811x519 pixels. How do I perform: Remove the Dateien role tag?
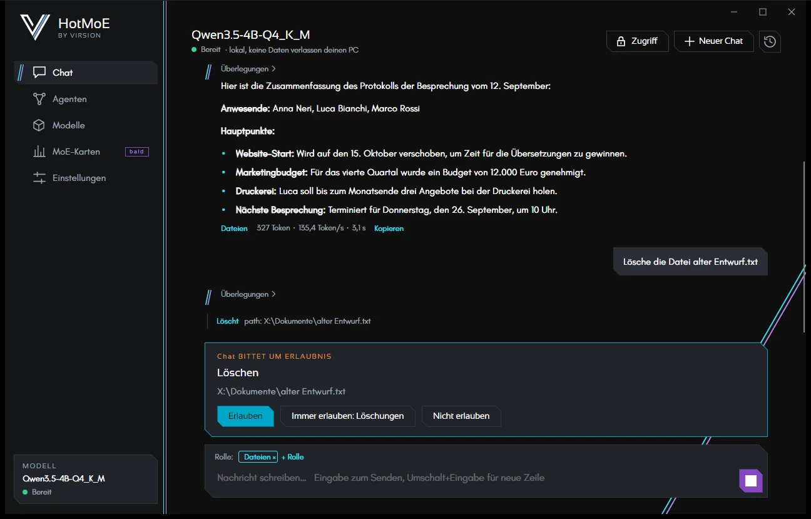274,458
